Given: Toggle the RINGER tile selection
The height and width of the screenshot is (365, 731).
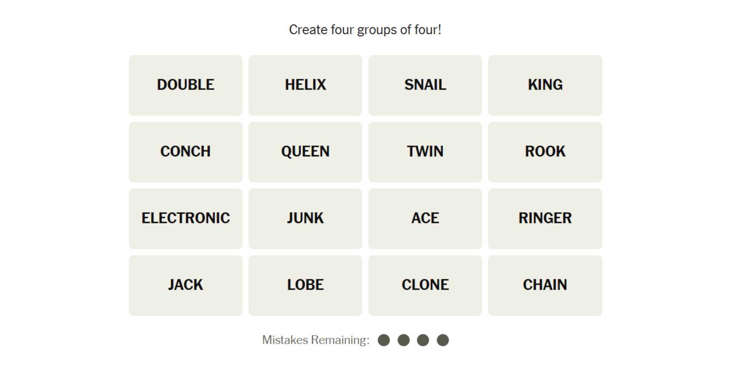Looking at the screenshot, I should [545, 219].
